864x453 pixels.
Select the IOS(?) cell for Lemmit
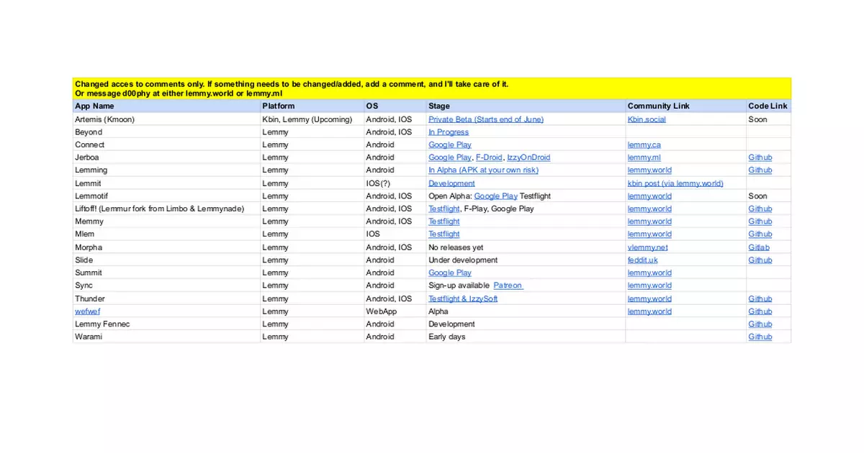pos(395,183)
